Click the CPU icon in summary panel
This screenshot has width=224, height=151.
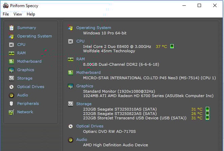click(x=70, y=41)
